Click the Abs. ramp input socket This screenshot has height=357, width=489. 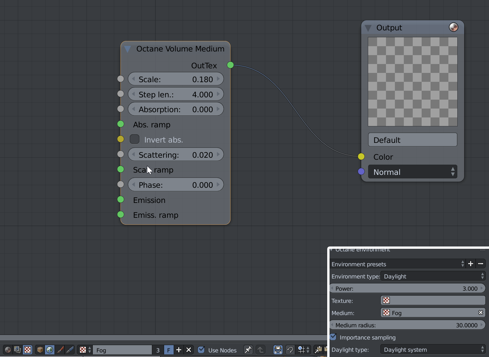pyautogui.click(x=121, y=124)
